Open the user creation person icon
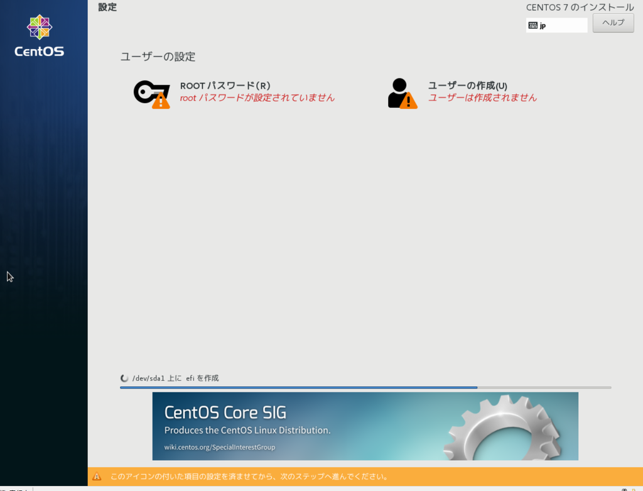 (x=403, y=94)
